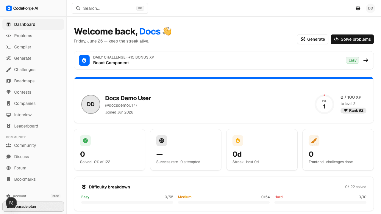Click the 0/122 solved text
The height and width of the screenshot is (214, 381).
click(356, 187)
